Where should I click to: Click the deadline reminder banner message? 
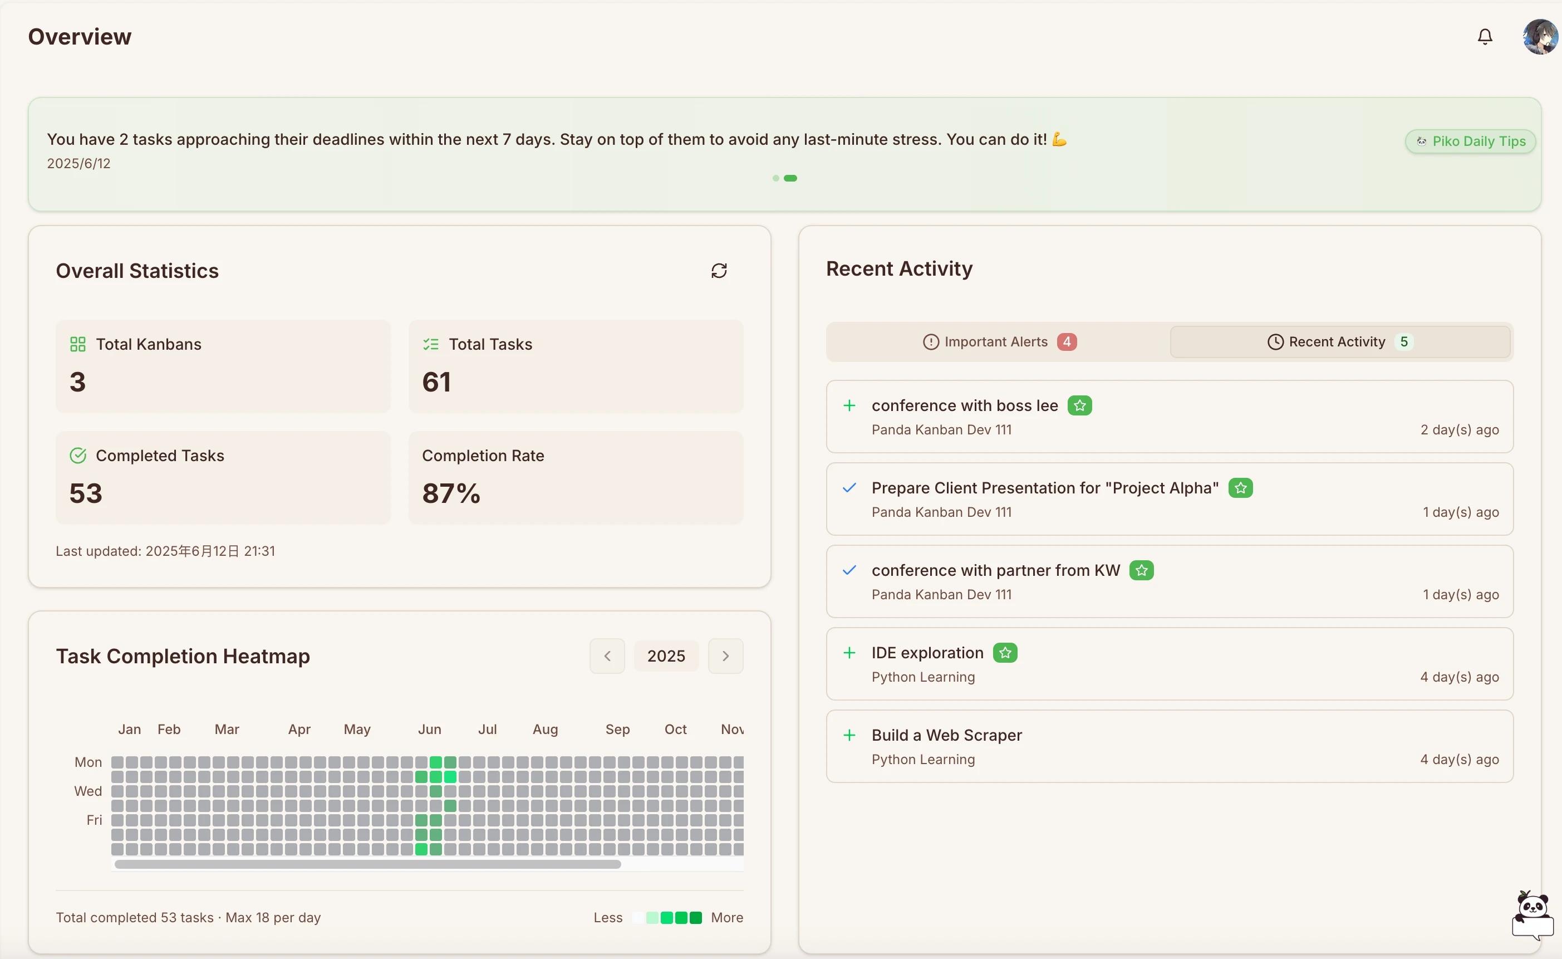(557, 140)
